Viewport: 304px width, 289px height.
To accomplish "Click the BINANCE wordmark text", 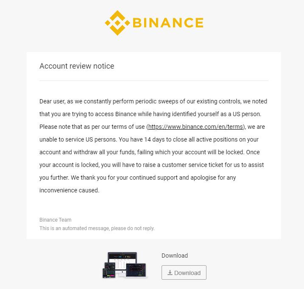I will 168,22.
